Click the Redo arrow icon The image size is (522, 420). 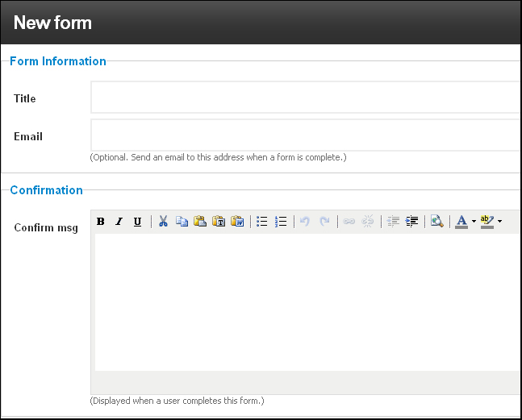tap(324, 221)
